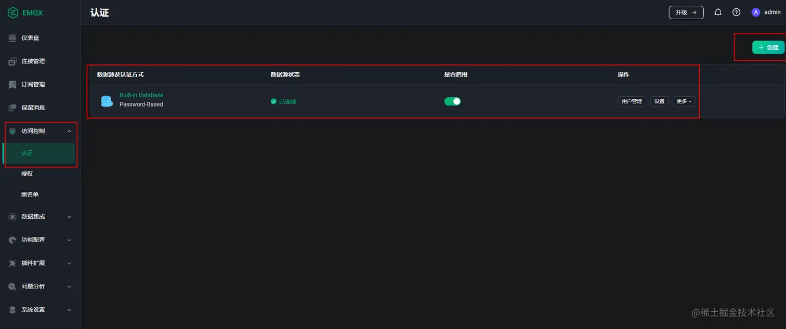Screen dimensions: 786x329
Task: Click the 访问控制 shield icon
Action: (x=12, y=131)
